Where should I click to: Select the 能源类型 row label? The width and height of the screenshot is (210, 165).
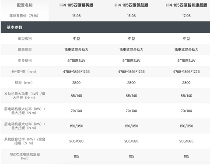24,50
